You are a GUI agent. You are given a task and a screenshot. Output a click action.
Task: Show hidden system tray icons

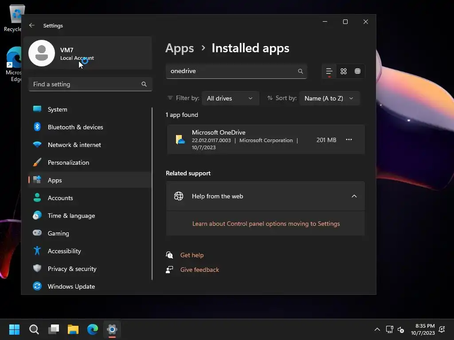[377, 329]
